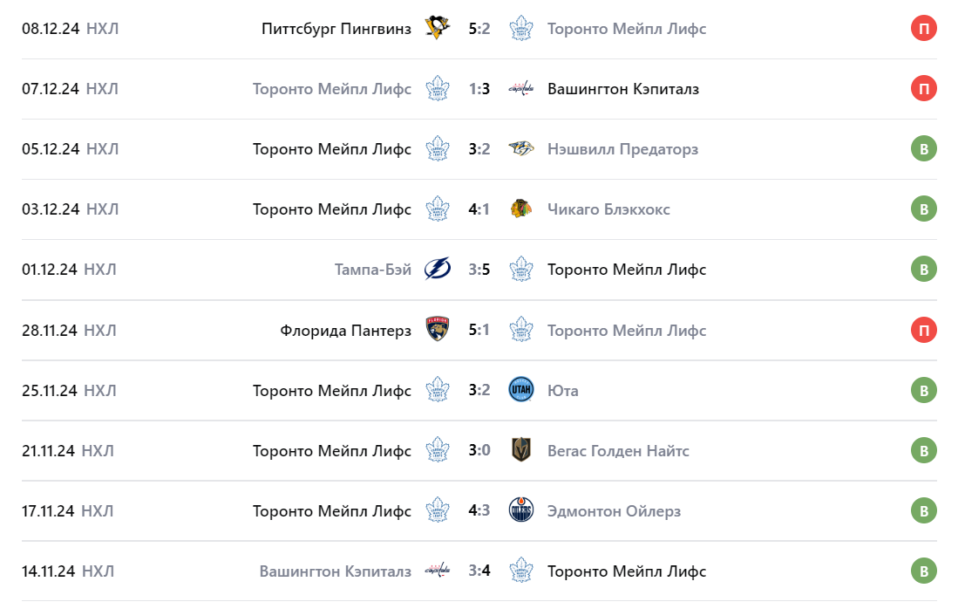The height and width of the screenshot is (602, 965).
Task: Click the red loss badge for 28.11.24 match
Action: tap(923, 330)
